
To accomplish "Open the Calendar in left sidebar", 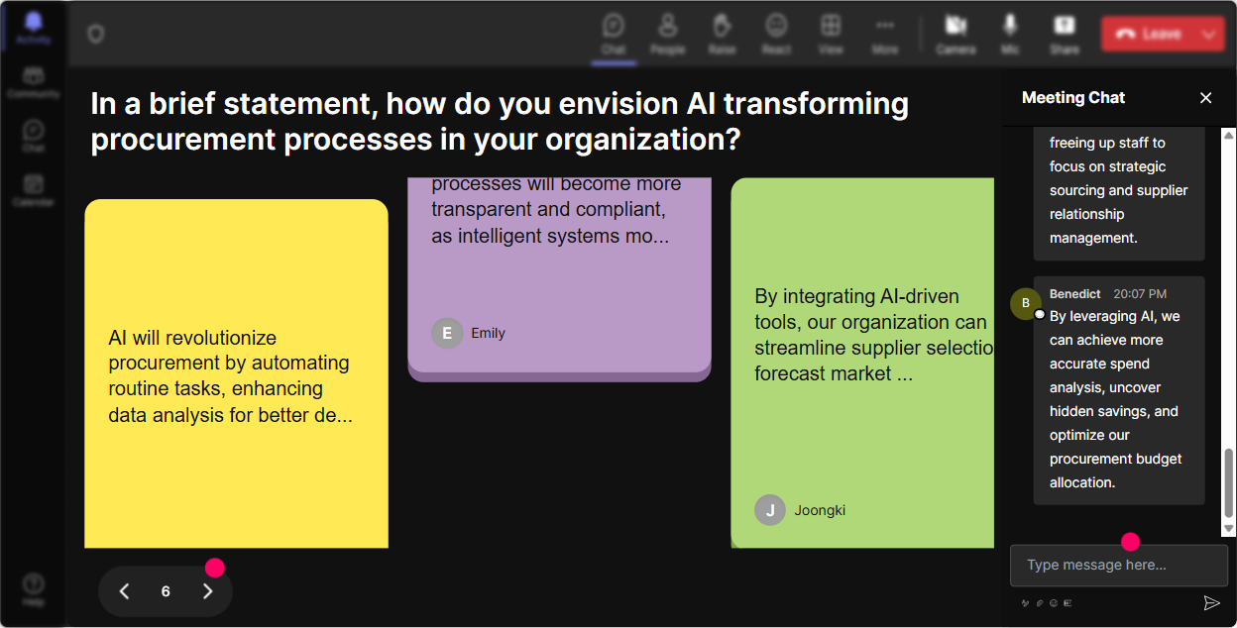I will (x=33, y=190).
